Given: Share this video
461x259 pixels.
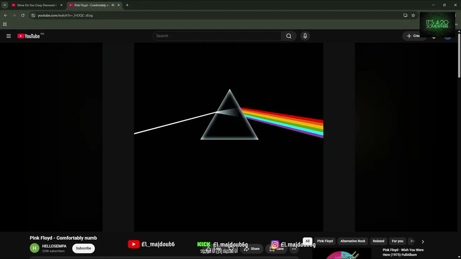Looking at the screenshot, I should [251, 249].
